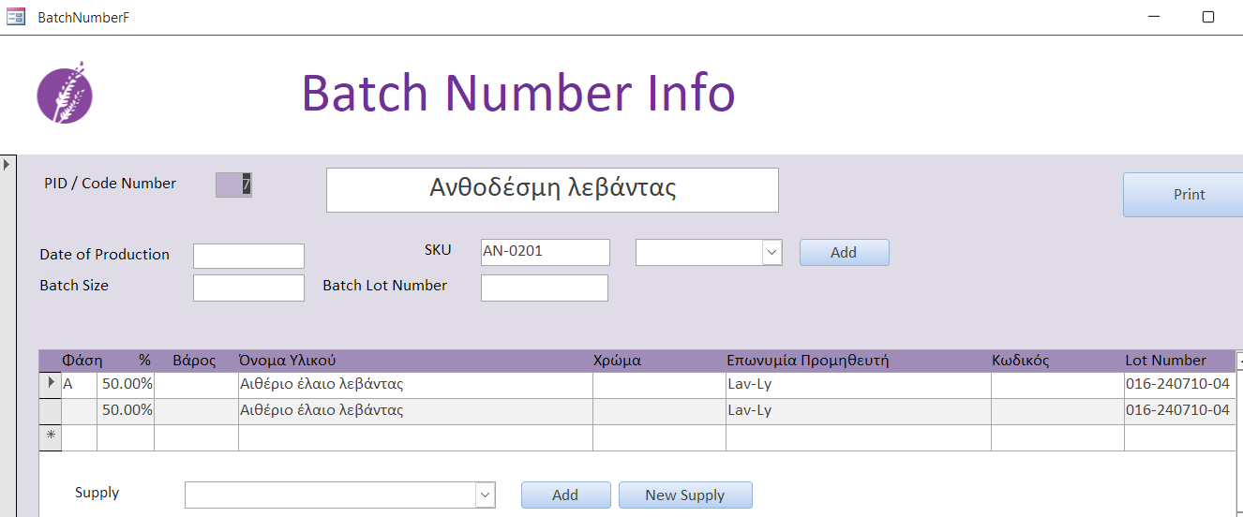1243x517 pixels.
Task: Click the % column header
Action: [x=144, y=361]
